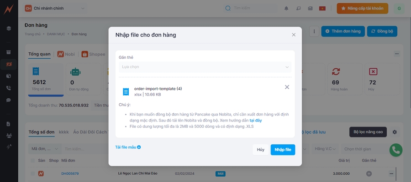Click the Nhập file button
Screen dimensions: 411x182
click(x=283, y=150)
